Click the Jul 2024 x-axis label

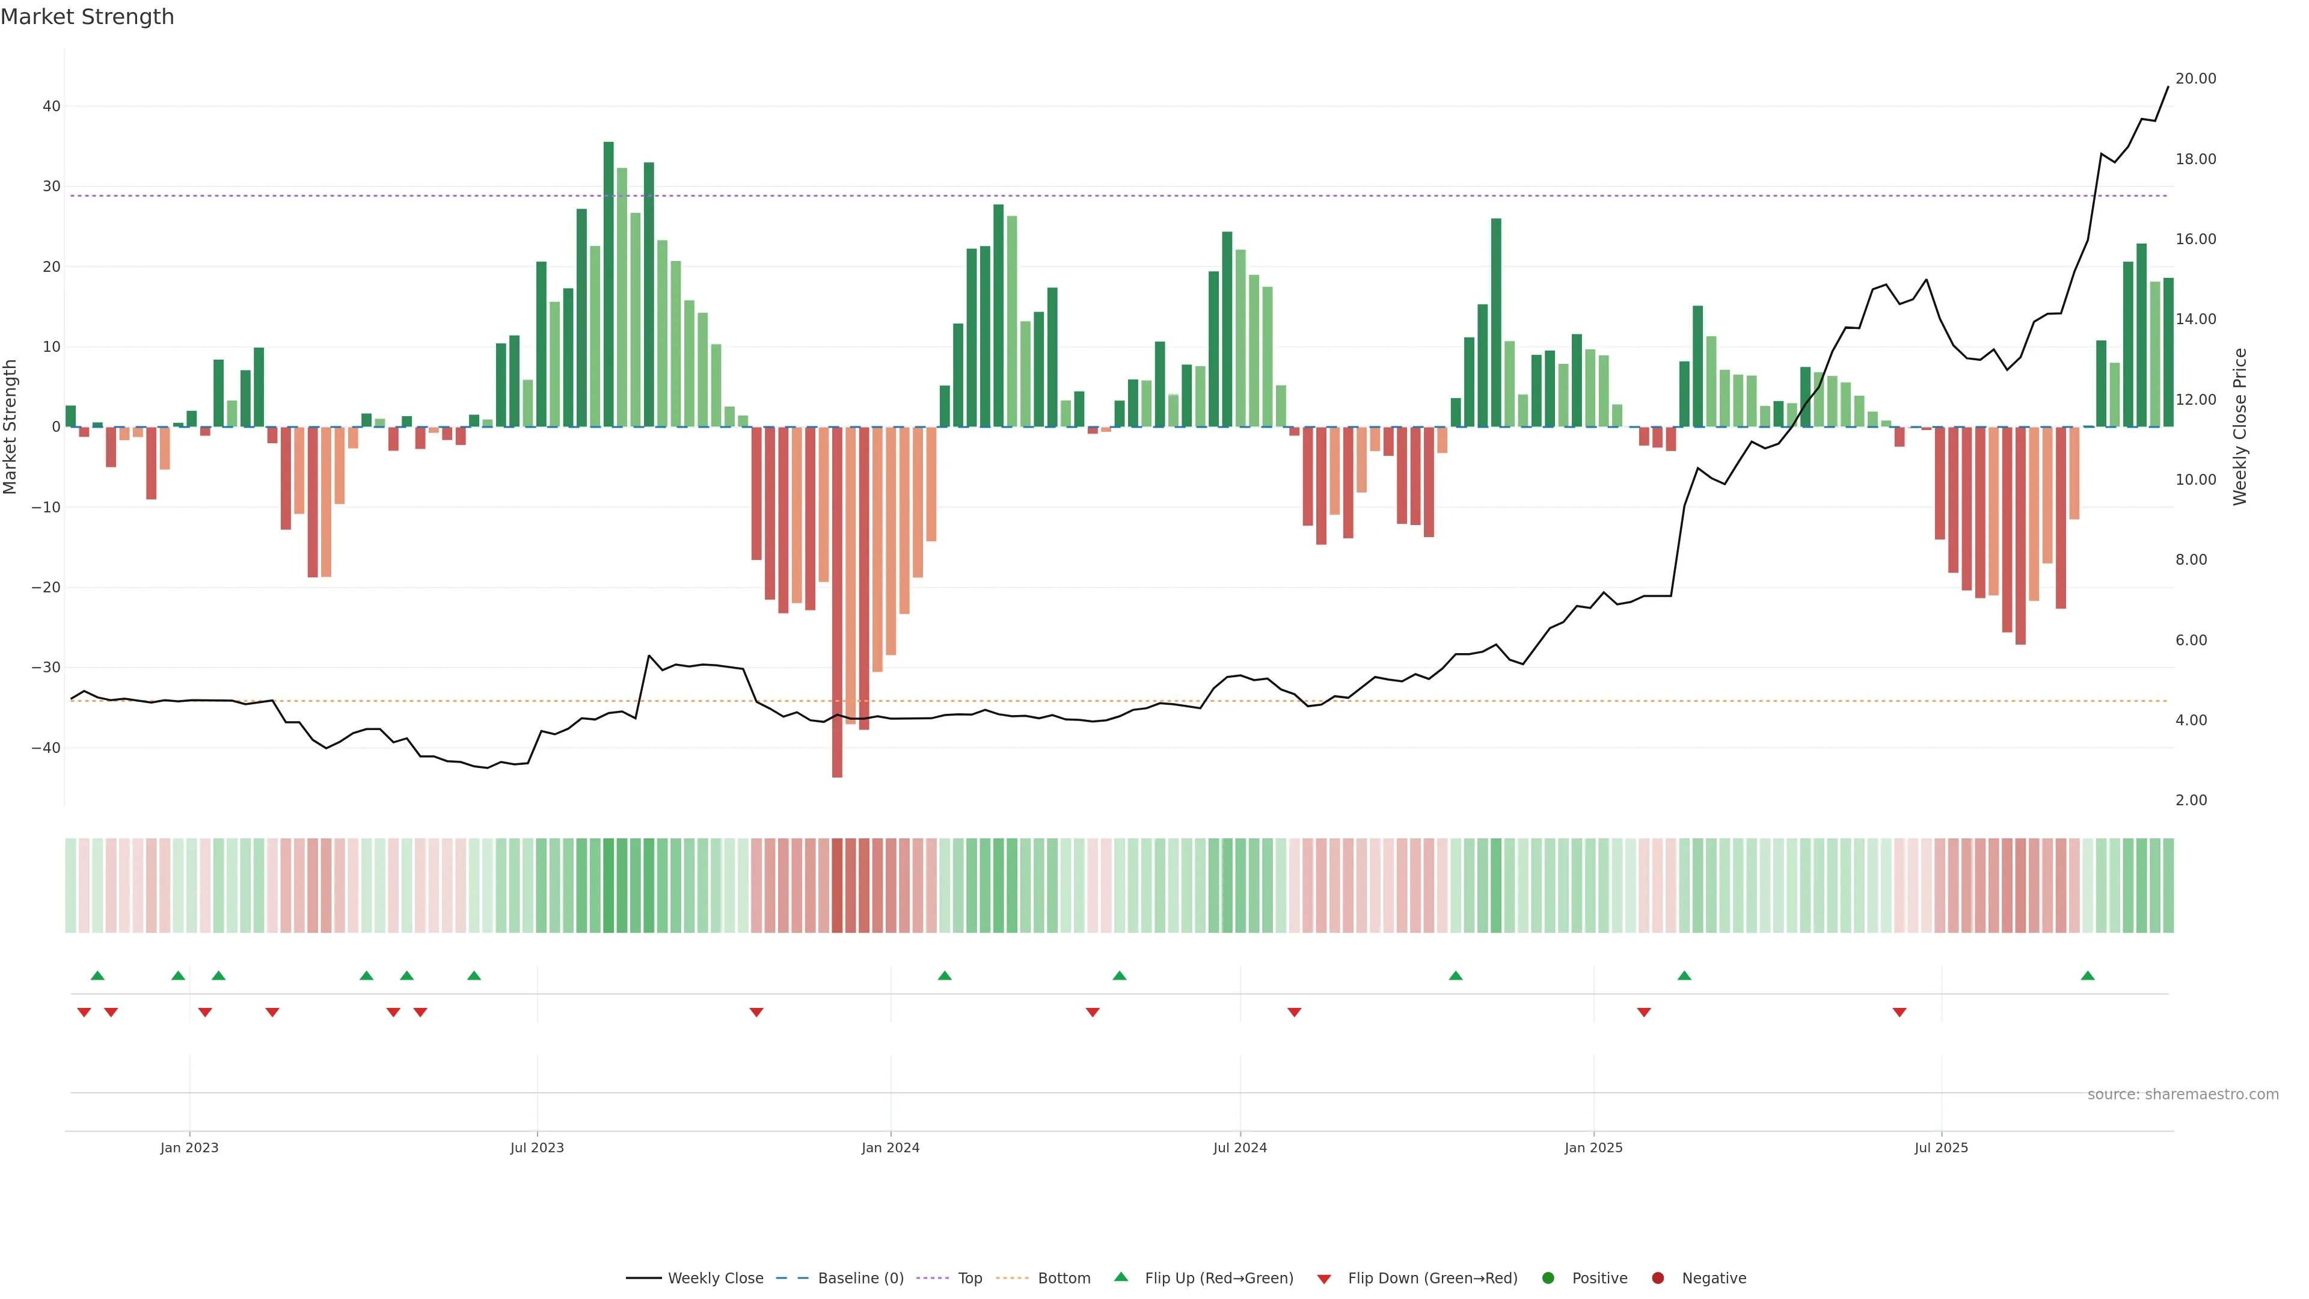[x=1240, y=1147]
